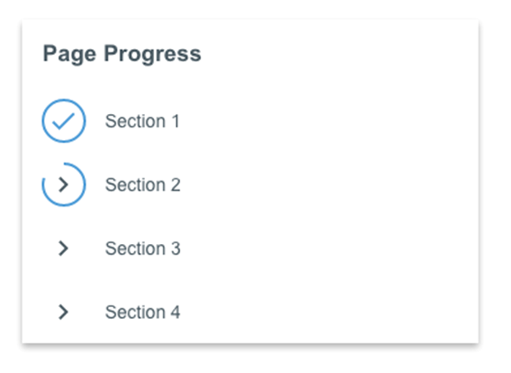Toggle the Section 1 completion check
Viewport: 511px width, 373px height.
coord(63,121)
